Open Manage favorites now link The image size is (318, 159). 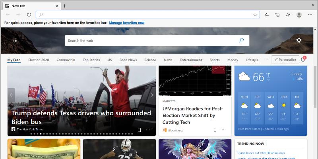click(126, 23)
